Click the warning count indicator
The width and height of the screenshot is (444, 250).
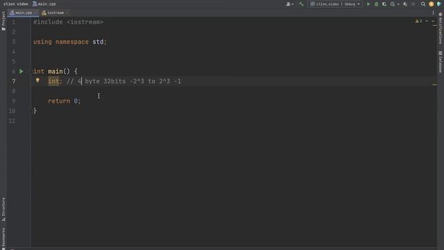(x=418, y=21)
